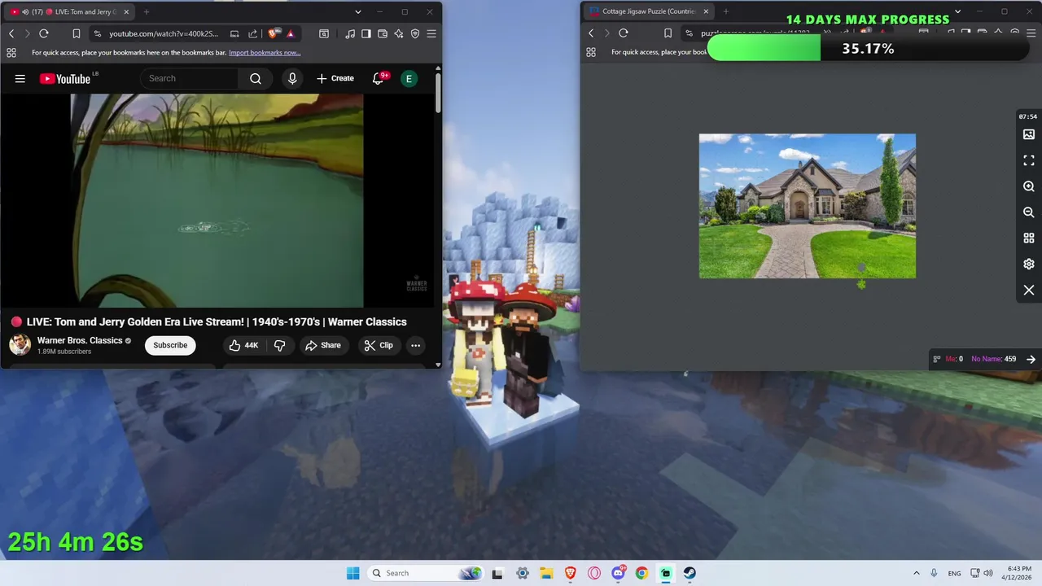
Task: Close the YouTube browser tab
Action: [x=126, y=12]
